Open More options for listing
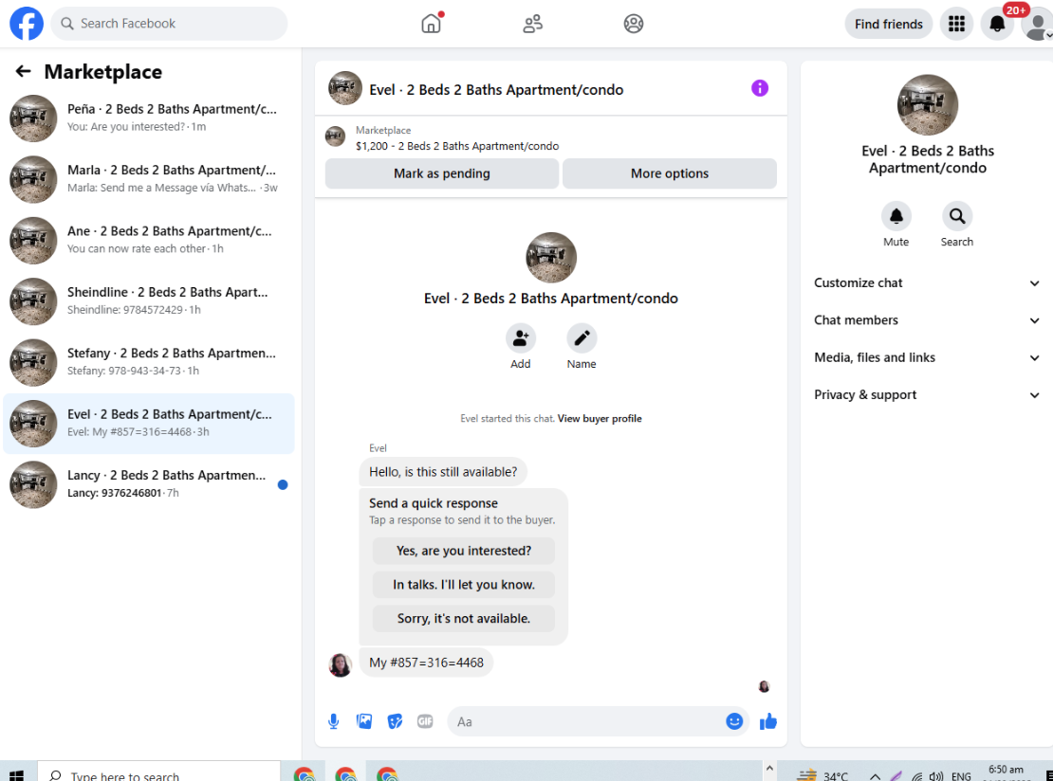 [x=670, y=173]
